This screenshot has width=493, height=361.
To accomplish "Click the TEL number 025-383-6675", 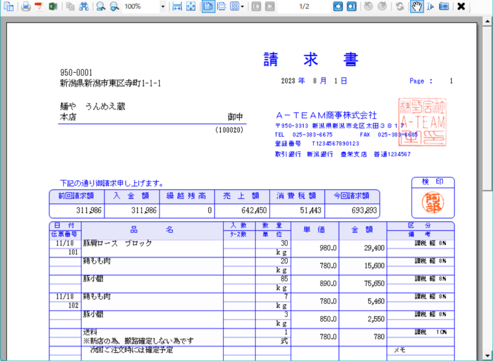I will point(312,134).
